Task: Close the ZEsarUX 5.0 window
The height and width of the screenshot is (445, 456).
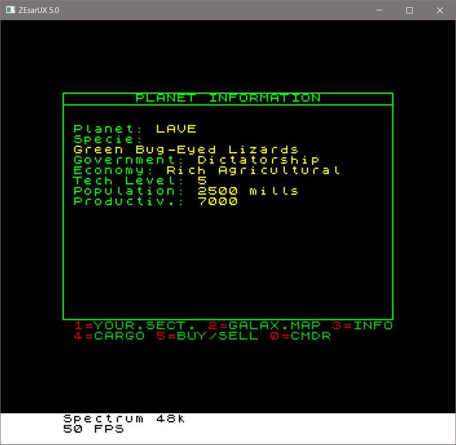Action: [x=439, y=10]
